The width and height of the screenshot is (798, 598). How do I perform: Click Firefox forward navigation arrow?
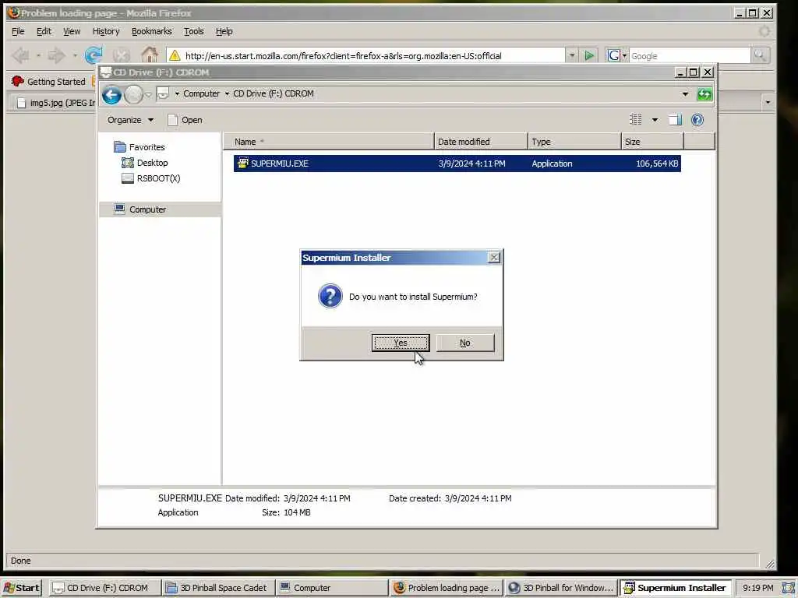coord(56,55)
